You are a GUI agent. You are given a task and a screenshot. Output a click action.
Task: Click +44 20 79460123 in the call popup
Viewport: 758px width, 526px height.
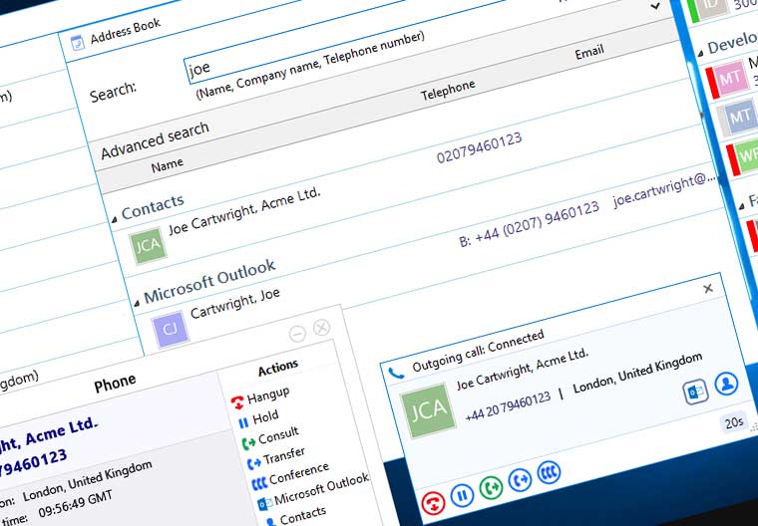coord(508,406)
